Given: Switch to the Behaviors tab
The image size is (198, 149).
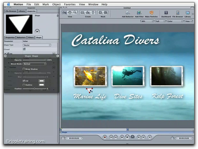Looking at the screenshot, I should [x=21, y=37].
